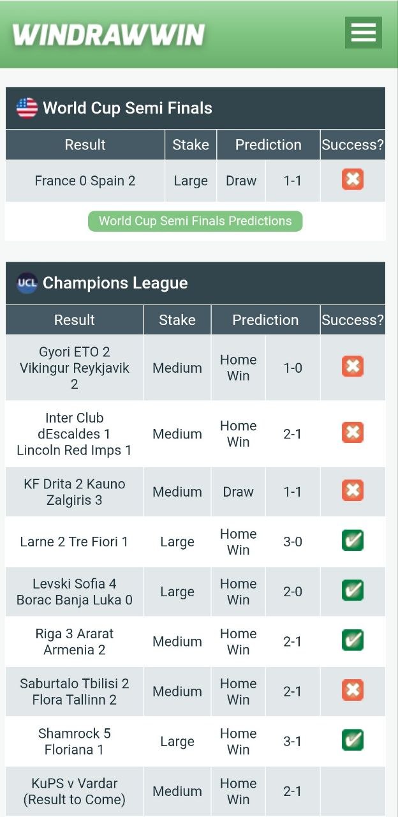398x817 pixels.
Task: Click the green tick for Larne result
Action: pyautogui.click(x=353, y=541)
